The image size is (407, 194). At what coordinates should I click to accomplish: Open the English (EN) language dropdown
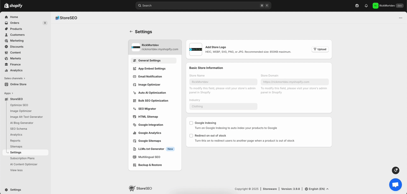point(316,189)
